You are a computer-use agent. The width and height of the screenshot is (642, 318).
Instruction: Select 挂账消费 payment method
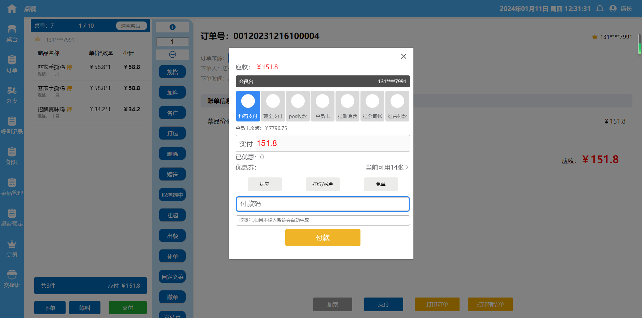(x=347, y=106)
